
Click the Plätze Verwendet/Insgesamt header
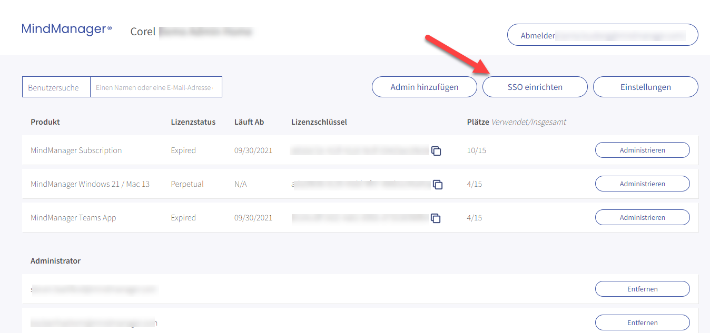517,122
